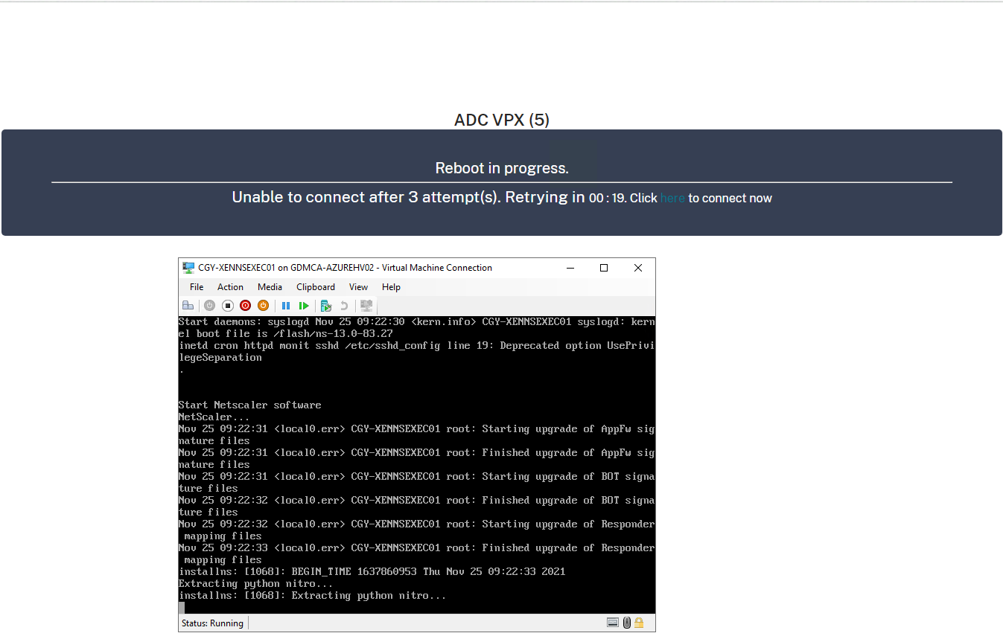Click the console line containing BEGIN_TIME 1637860953
Viewport: 1003px width, 636px height.
[x=372, y=572]
